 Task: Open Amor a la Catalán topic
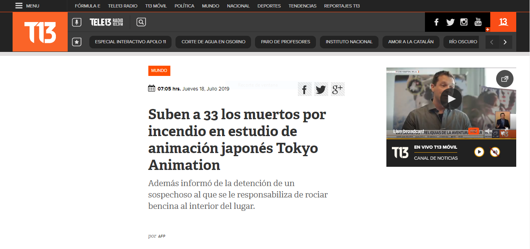coord(411,42)
